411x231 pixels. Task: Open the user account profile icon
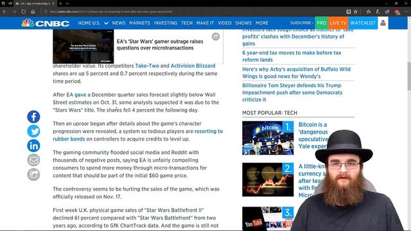pos(383,23)
